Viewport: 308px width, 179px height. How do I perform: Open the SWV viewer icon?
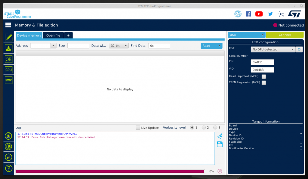pos(9,80)
